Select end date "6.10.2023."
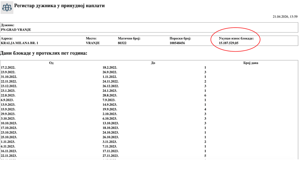Image resolution: width=299 pixels, height=174 pixels. click(x=110, y=119)
